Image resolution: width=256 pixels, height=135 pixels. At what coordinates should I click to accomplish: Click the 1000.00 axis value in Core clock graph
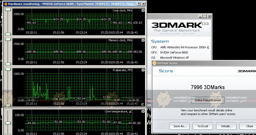click(18, 14)
